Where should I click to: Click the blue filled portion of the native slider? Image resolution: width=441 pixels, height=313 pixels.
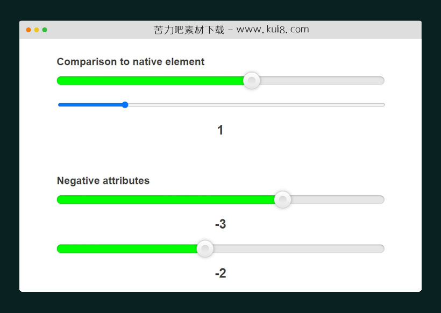pyautogui.click(x=90, y=105)
